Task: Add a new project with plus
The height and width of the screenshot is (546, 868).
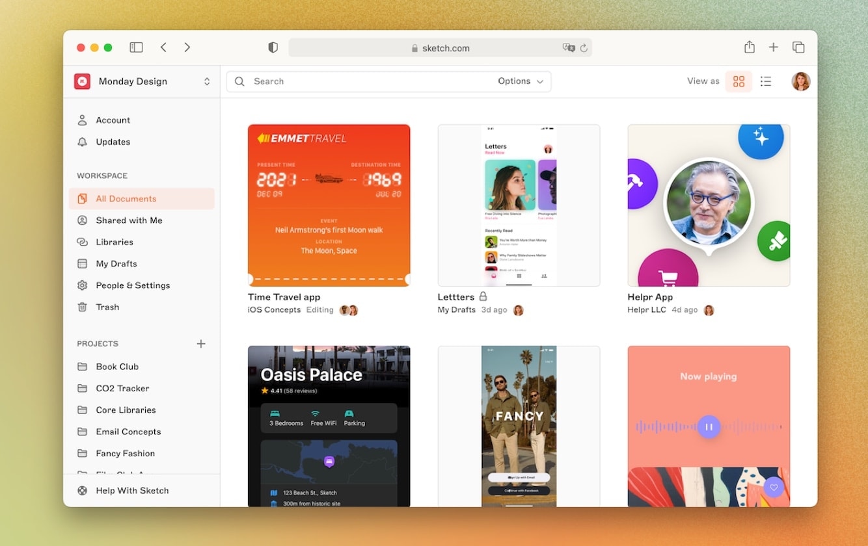Action: [x=201, y=344]
